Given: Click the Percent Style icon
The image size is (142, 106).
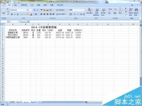Looking at the screenshot, I should 75,14.
